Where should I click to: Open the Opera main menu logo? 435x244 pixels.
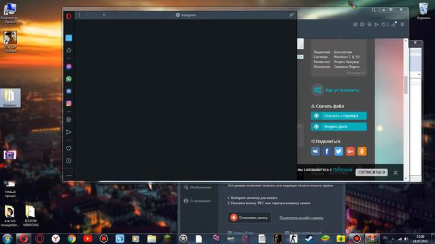[69, 16]
